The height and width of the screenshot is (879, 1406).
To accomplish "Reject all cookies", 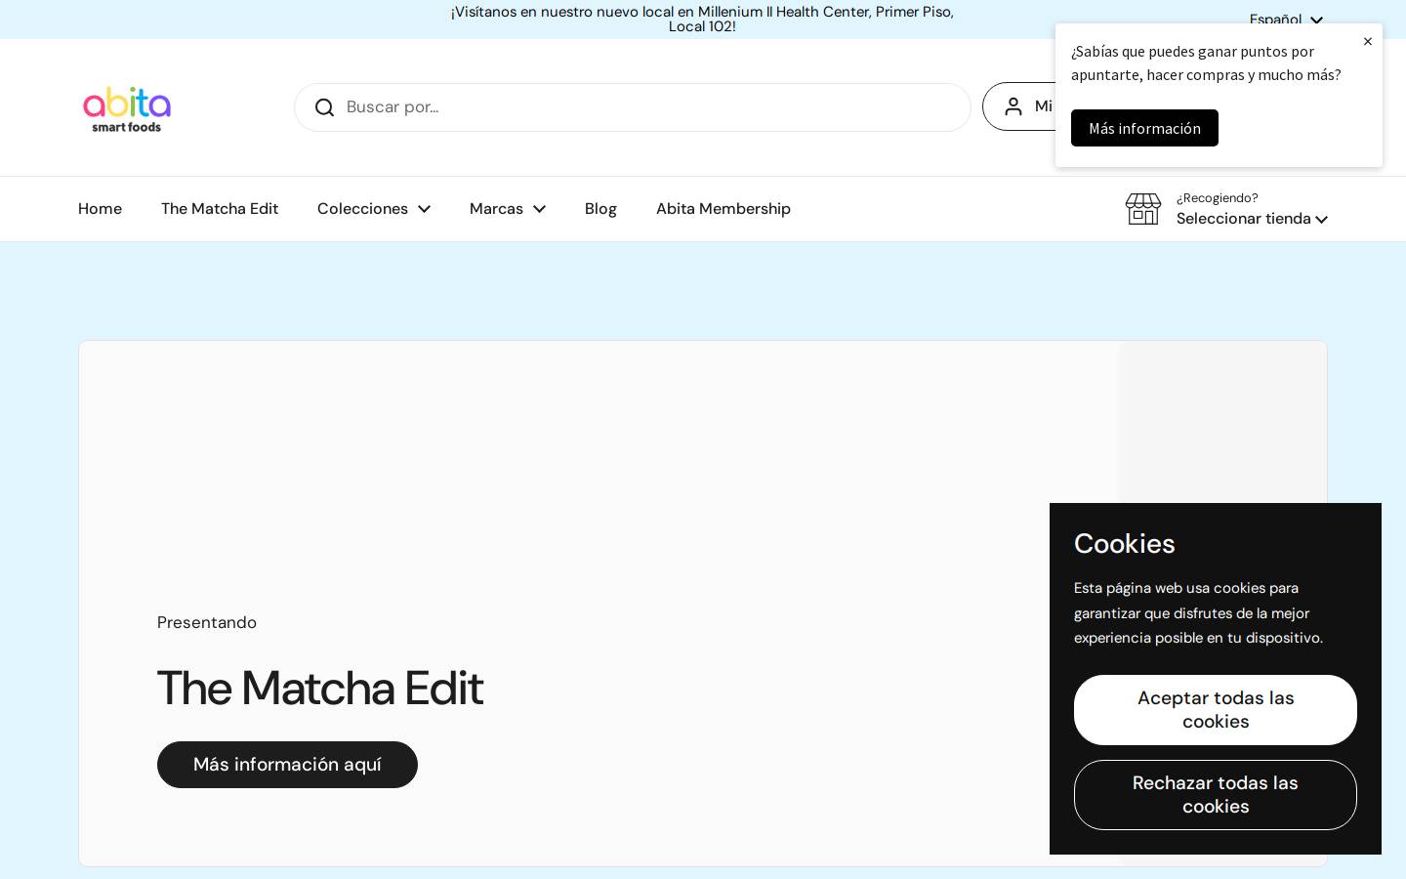I will 1216,795.
